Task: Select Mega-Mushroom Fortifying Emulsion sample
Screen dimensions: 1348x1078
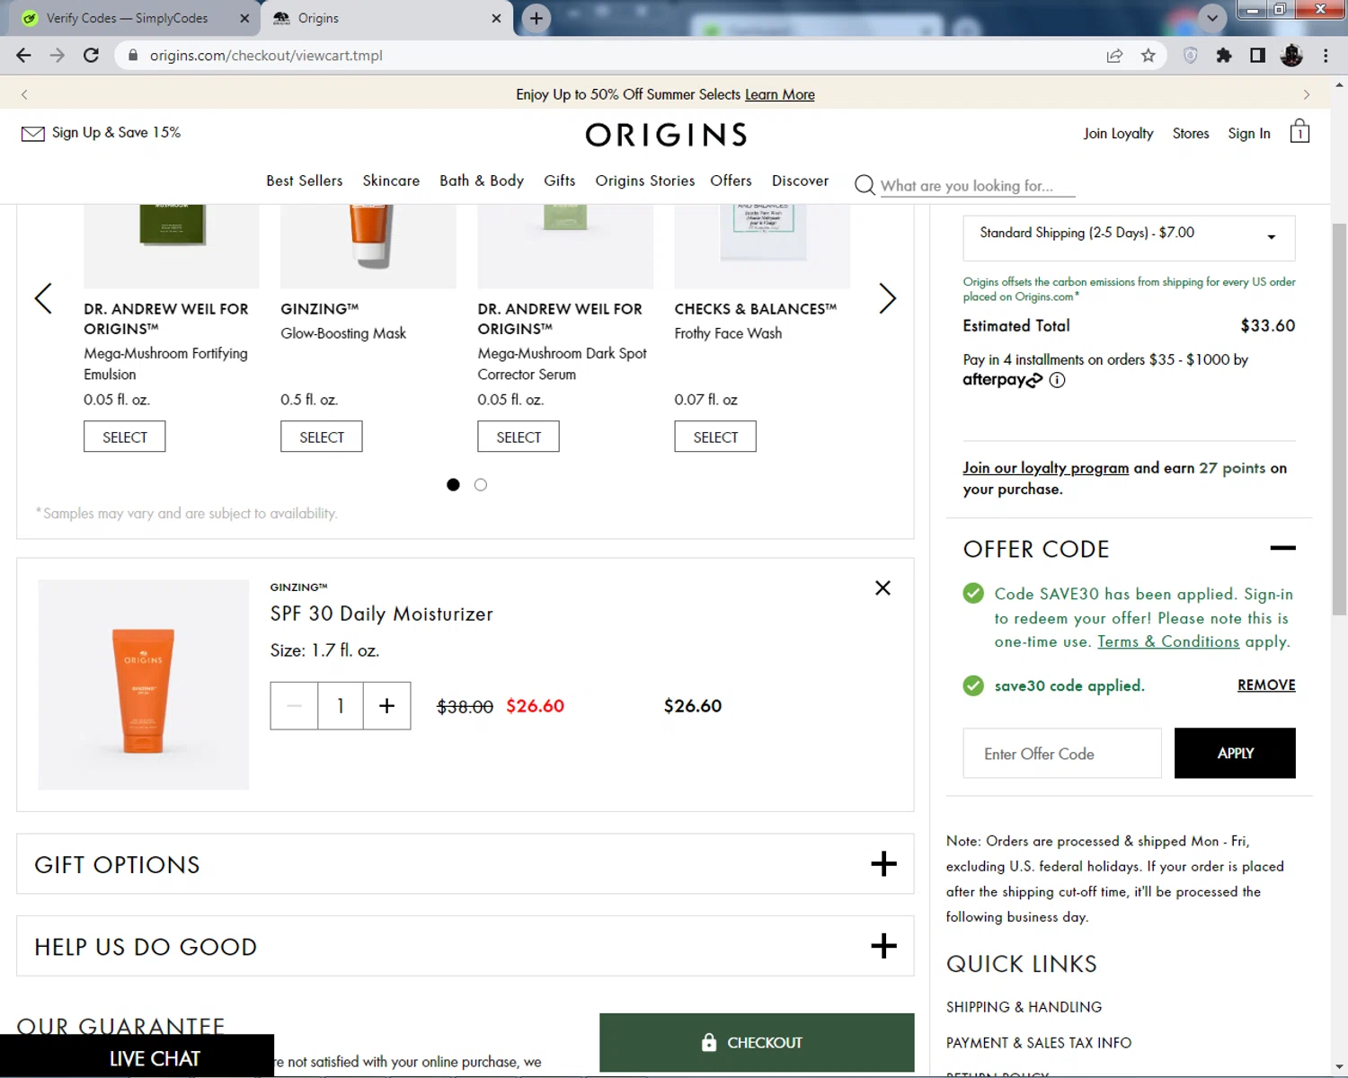Action: [125, 437]
